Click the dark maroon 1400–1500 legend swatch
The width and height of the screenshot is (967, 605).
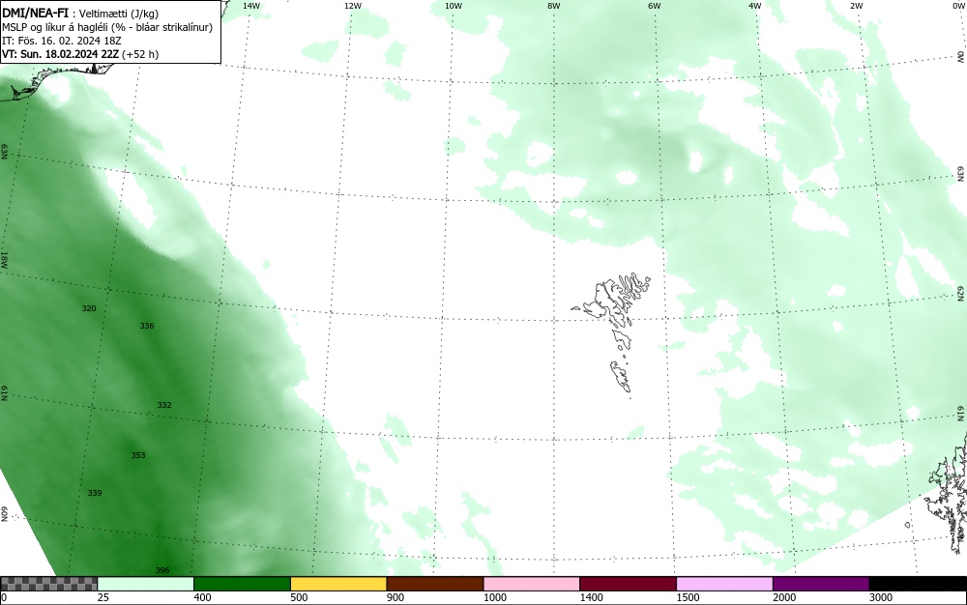point(628,584)
